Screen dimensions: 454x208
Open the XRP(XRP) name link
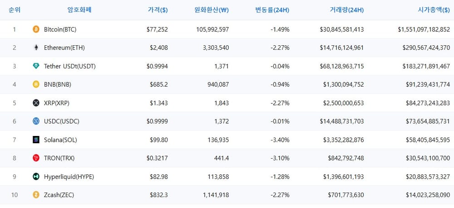tap(57, 103)
